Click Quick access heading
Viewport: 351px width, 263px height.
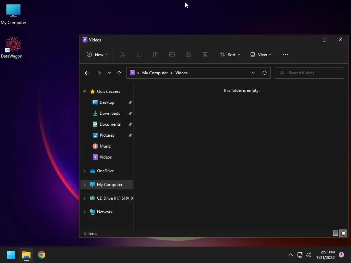click(109, 91)
